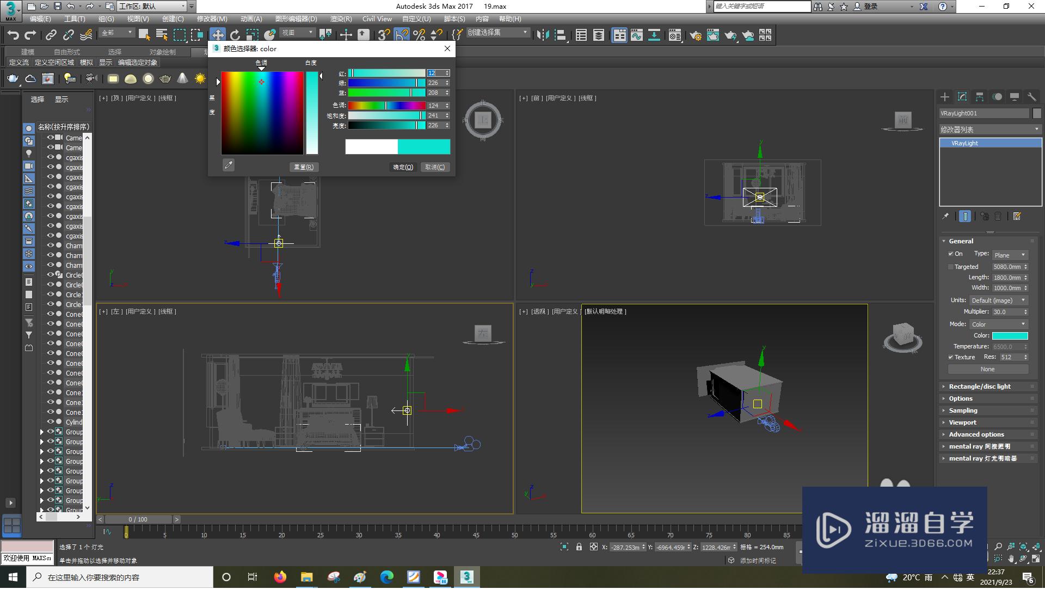Screen dimensions: 1045x589
Task: Click the light Color swatch
Action: (x=1010, y=335)
